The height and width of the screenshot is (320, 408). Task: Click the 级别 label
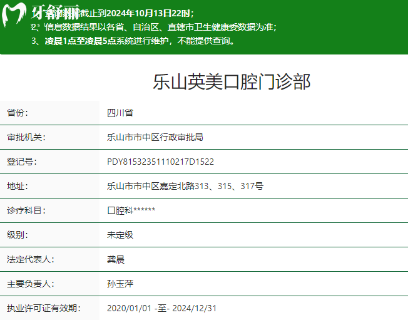pos(18,235)
